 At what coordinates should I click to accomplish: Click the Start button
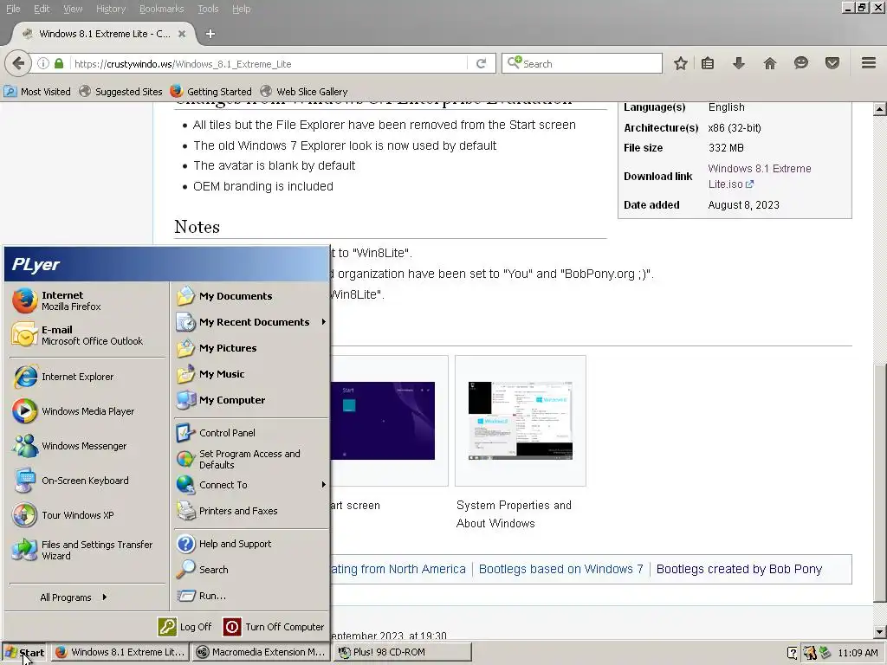(25, 653)
